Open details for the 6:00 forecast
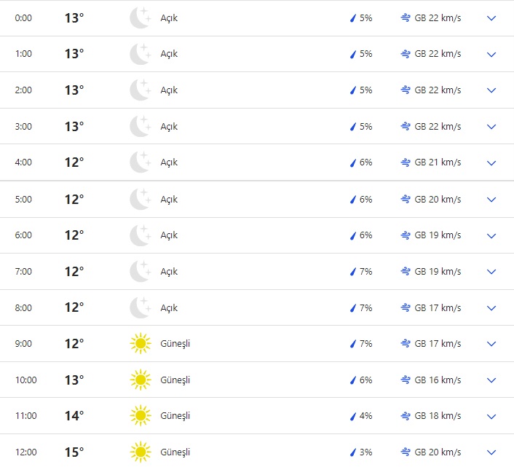514x467 pixels. [x=491, y=235]
